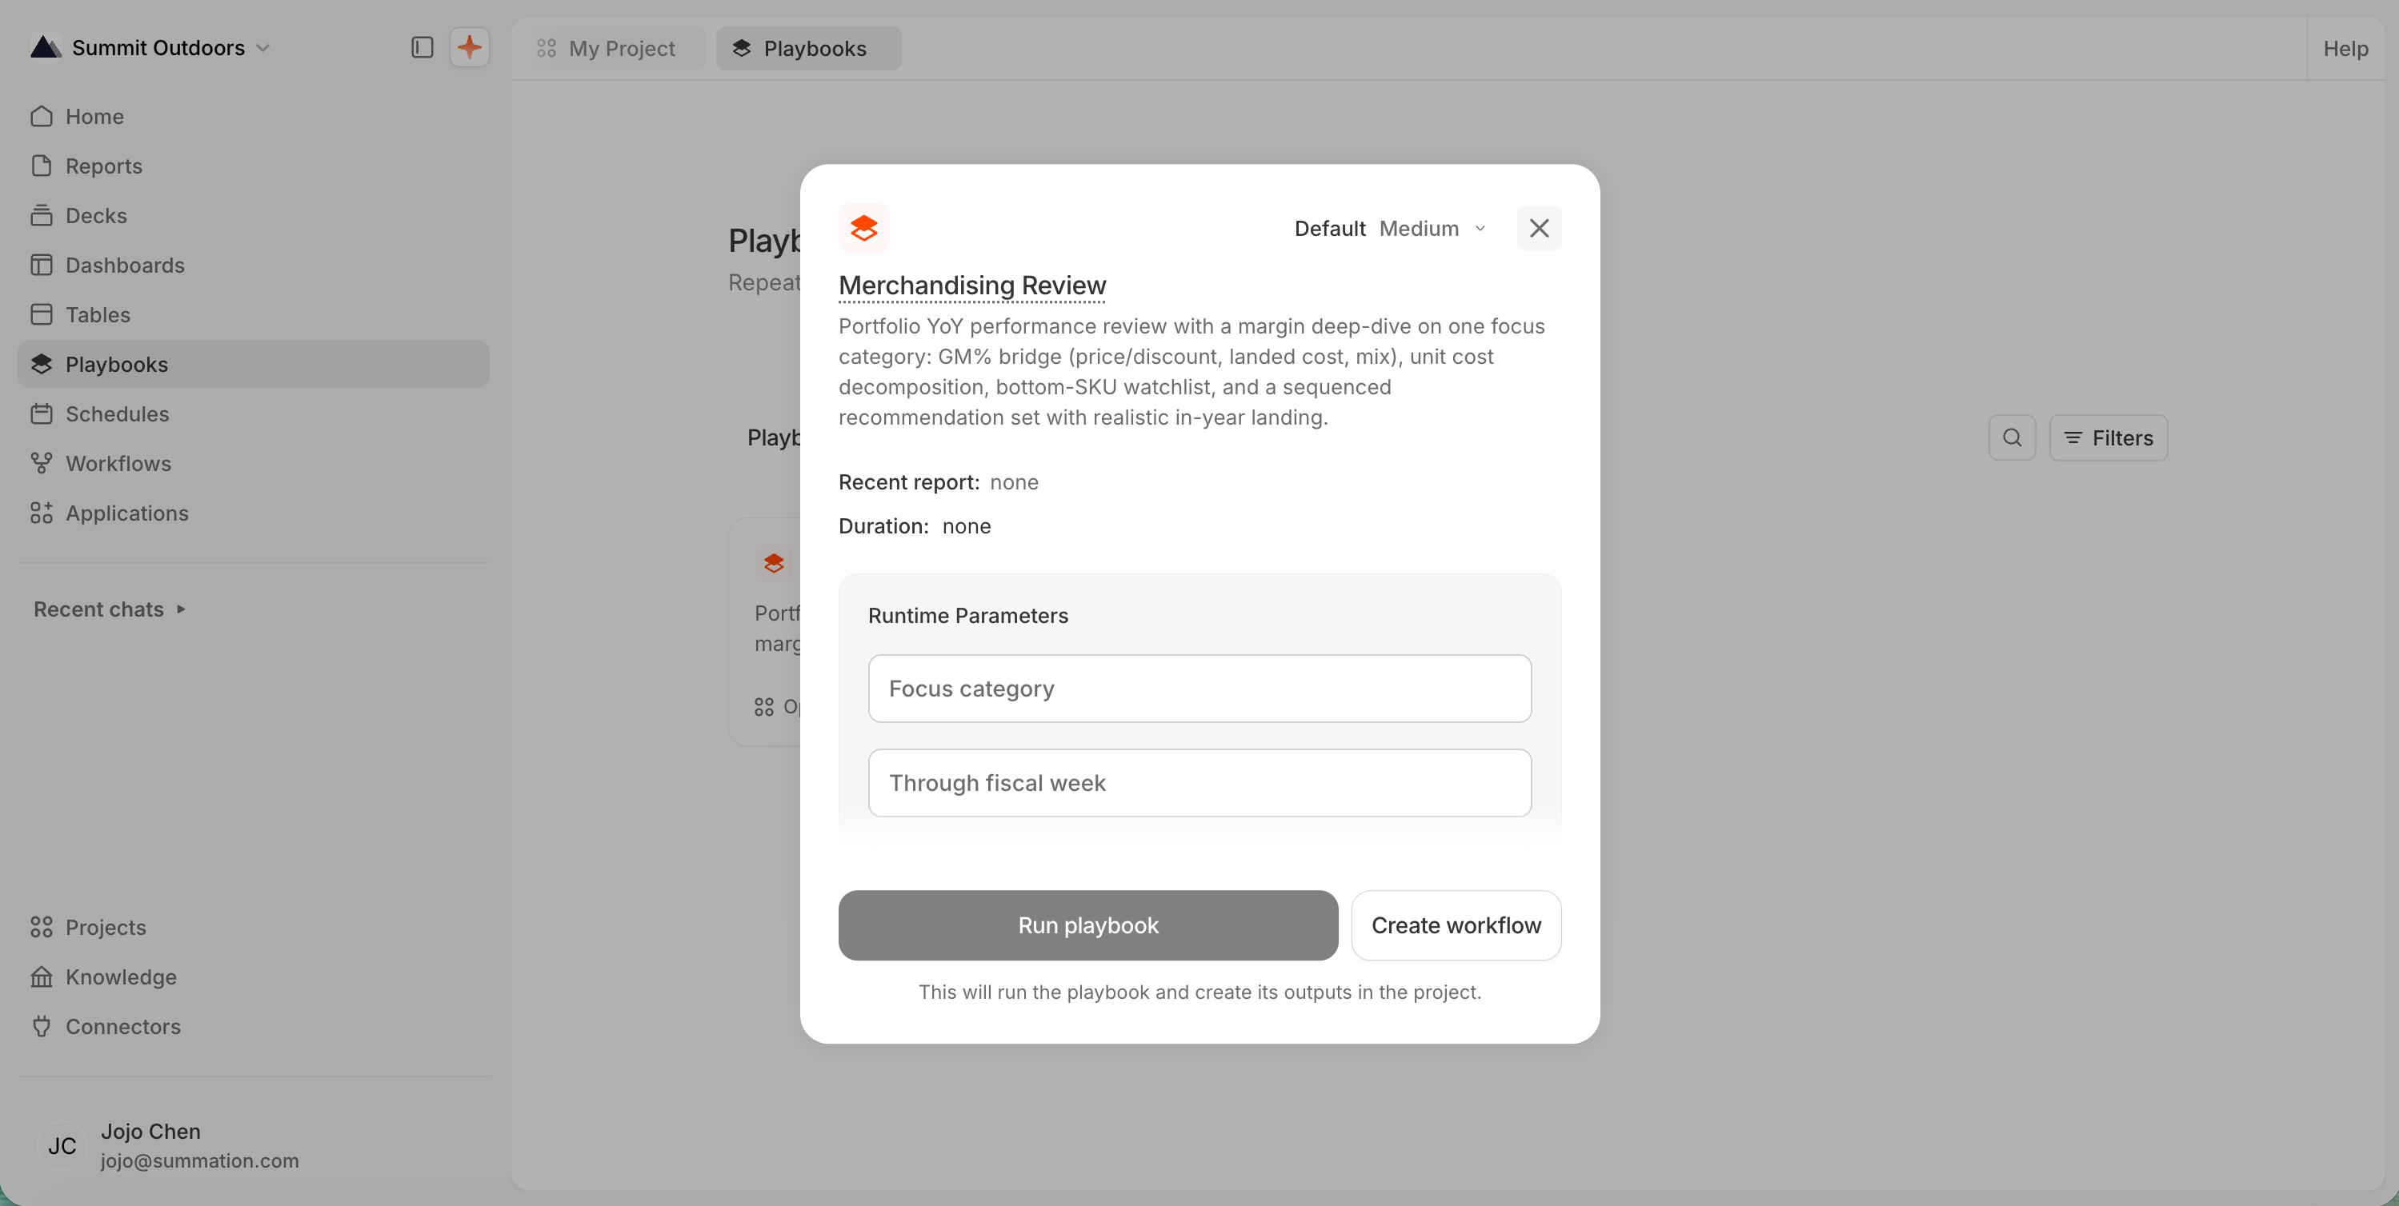Open Knowledge in the sidebar
Screen dimensions: 2399x1206
(254, 977)
